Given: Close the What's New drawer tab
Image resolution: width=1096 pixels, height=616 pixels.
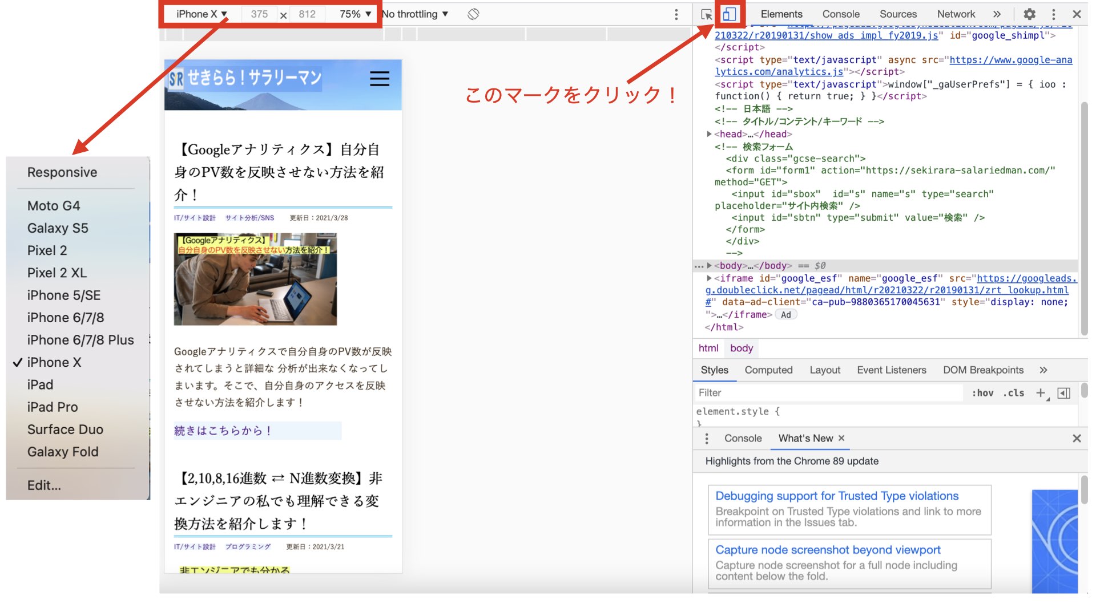Looking at the screenshot, I should [841, 438].
